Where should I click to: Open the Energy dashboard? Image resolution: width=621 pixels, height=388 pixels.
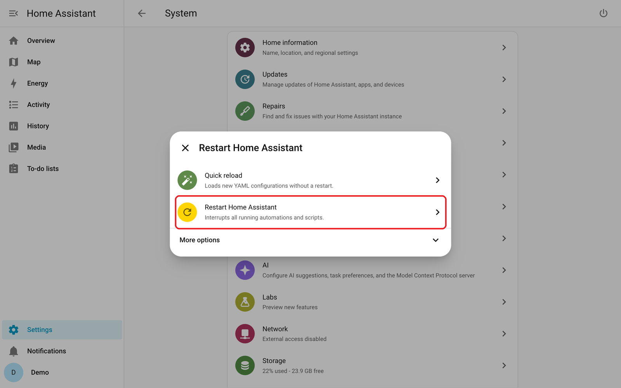(x=62, y=83)
